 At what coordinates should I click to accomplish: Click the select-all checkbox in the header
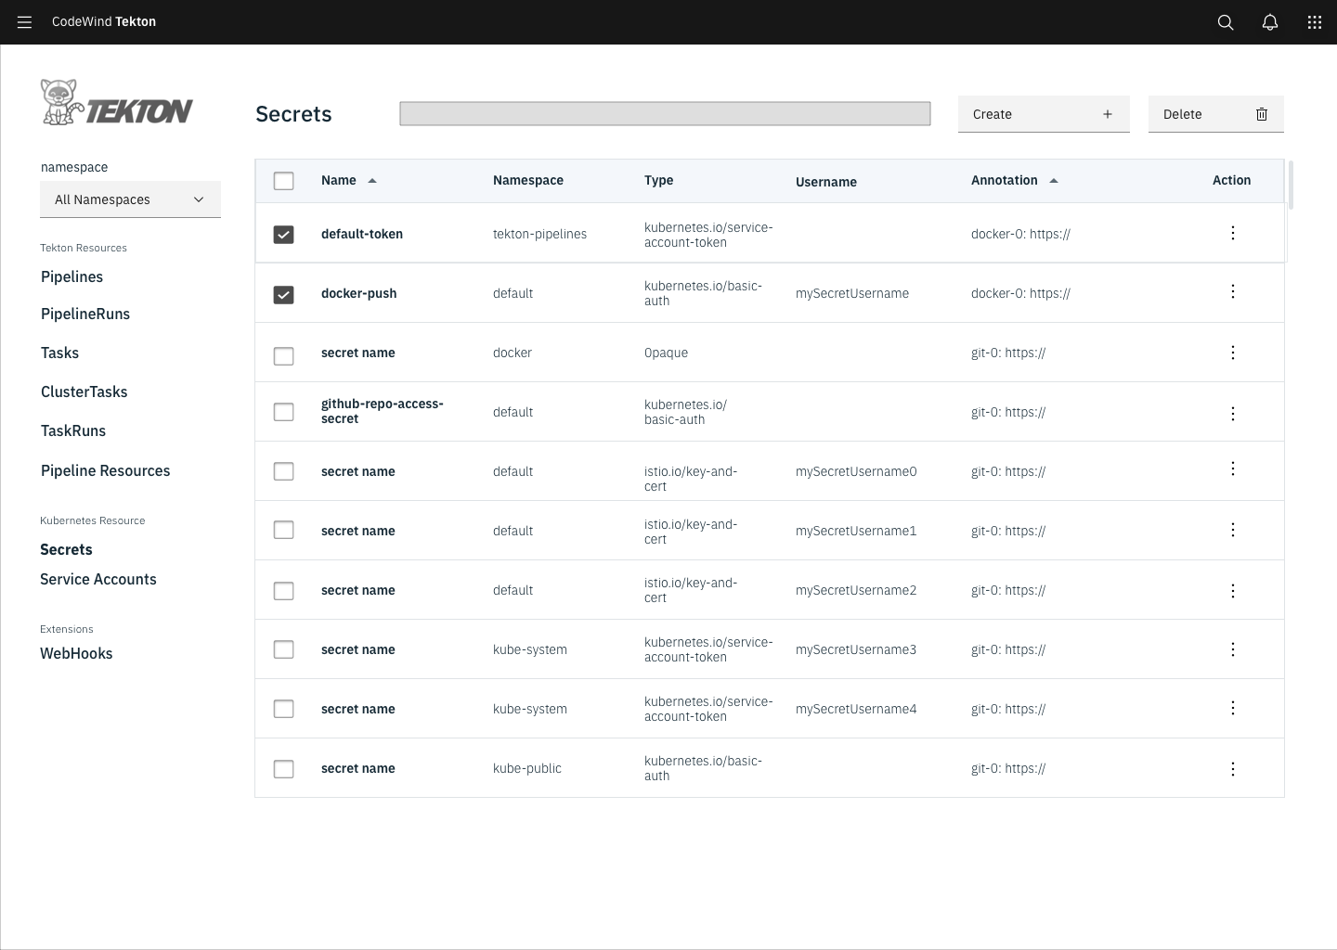coord(283,180)
